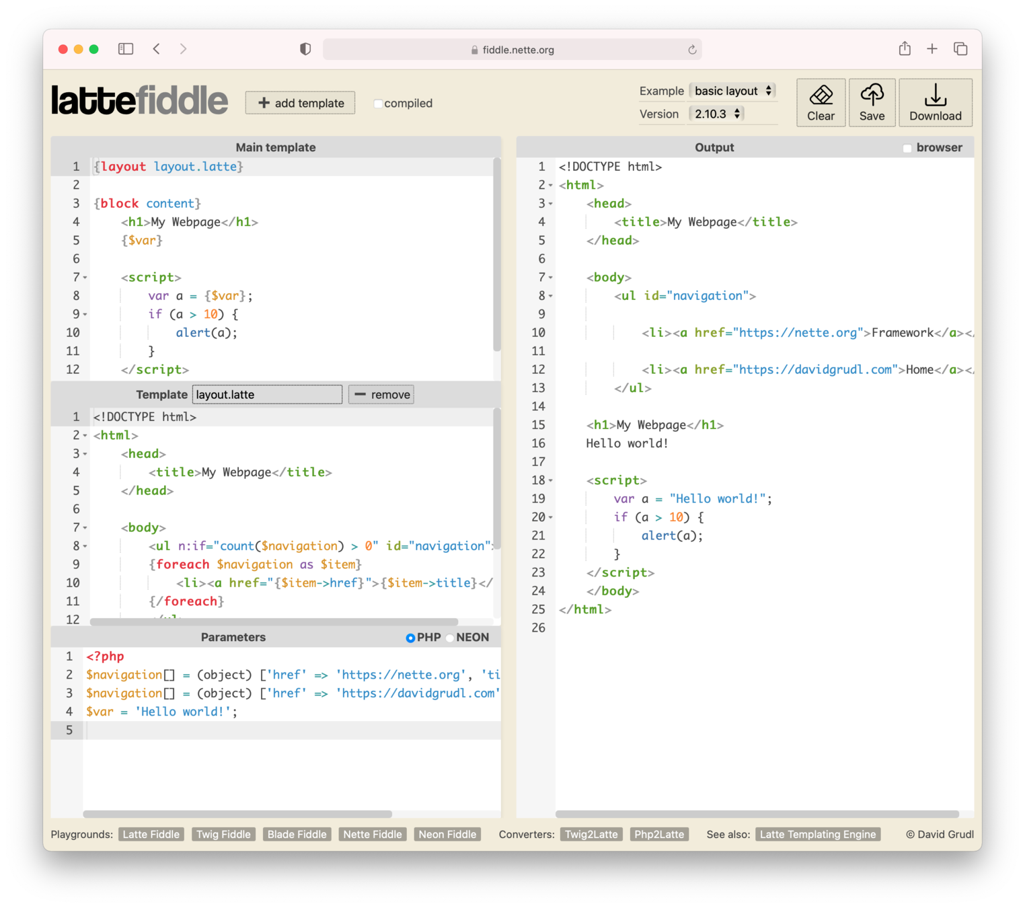Collapse the script fold in Main template line 7
1025x908 pixels.
pyautogui.click(x=85, y=278)
